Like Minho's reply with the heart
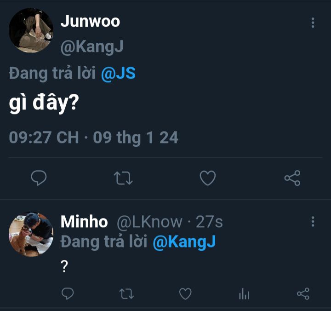This screenshot has height=311, width=331. (185, 294)
